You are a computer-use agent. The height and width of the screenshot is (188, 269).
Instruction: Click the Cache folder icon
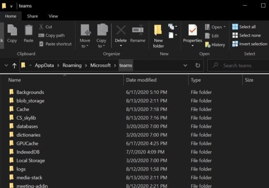tap(12, 109)
